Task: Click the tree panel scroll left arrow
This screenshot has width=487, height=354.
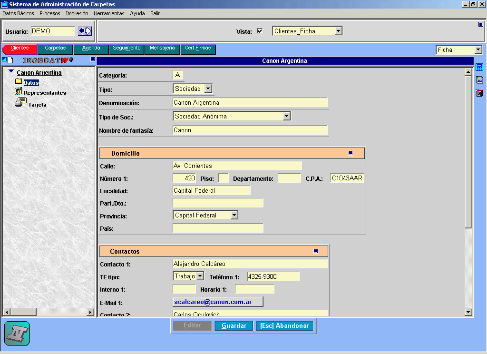Action: click(x=7, y=312)
